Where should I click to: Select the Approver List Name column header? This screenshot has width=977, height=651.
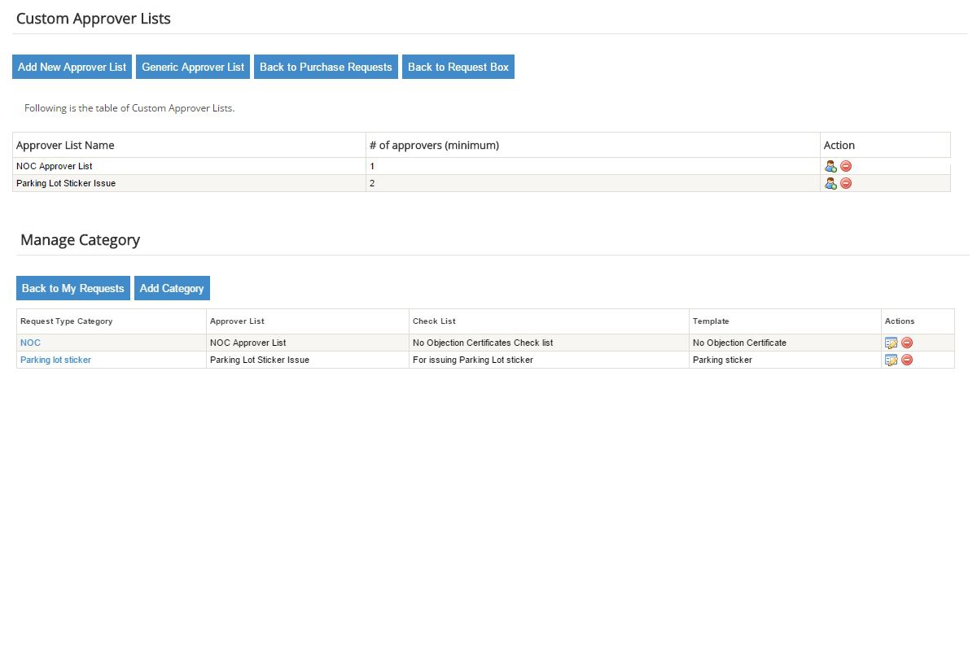[65, 145]
